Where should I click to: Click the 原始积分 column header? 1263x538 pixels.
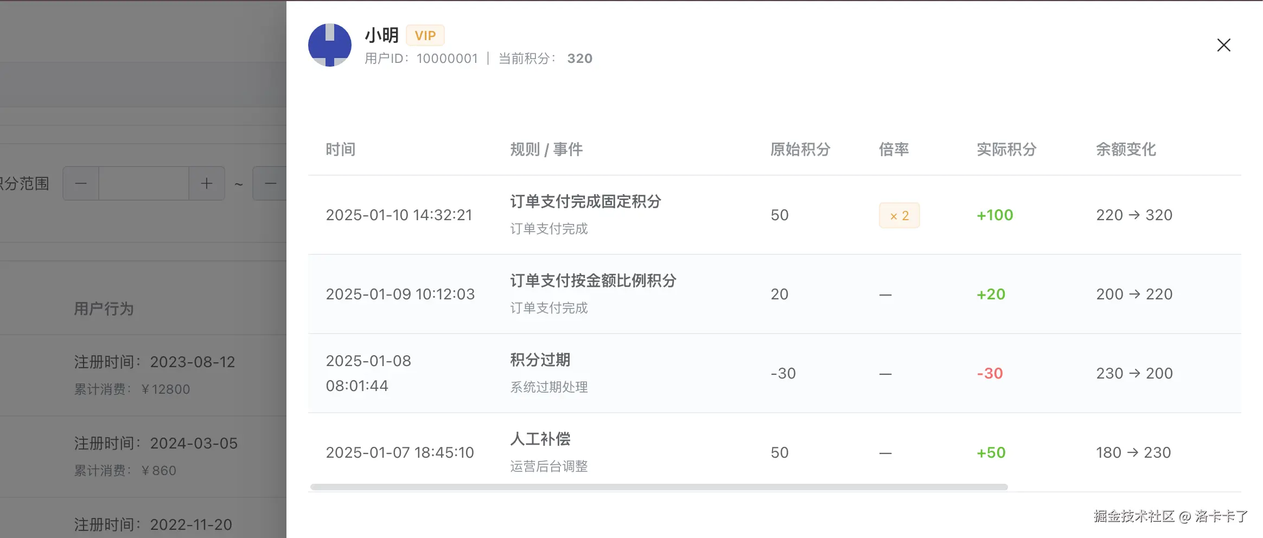(800, 149)
